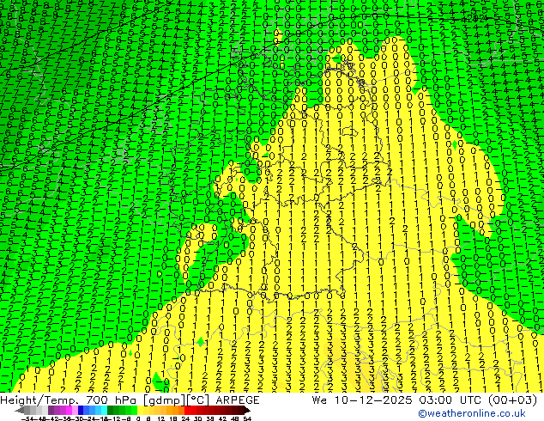Click the [gdmp] unit label
544x421 pixels.
pos(163,400)
